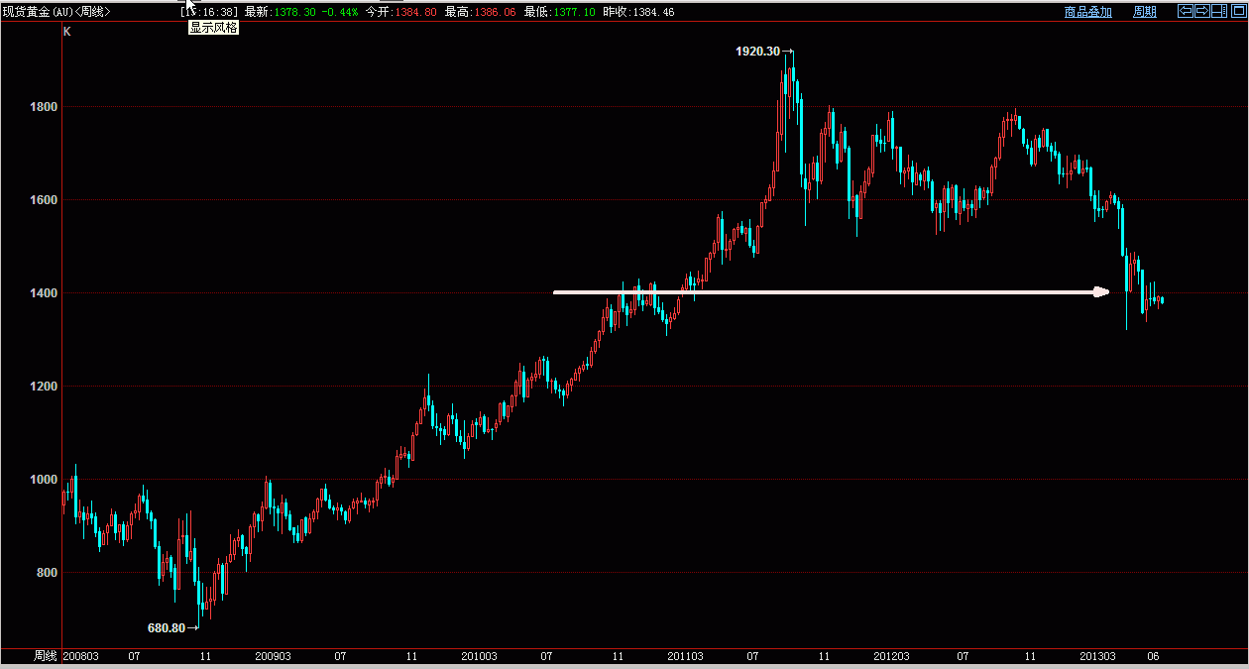Screen dimensions: 1249x669
Task: Click the 最新:1378.30 latest price value
Action: tap(281, 12)
